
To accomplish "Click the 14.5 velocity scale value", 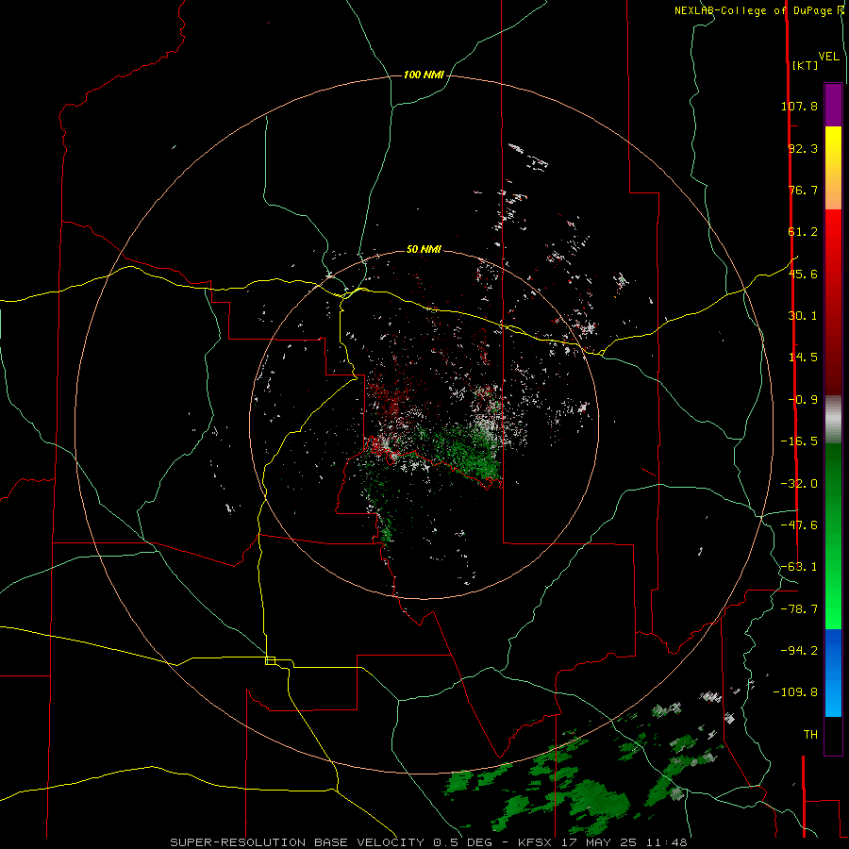I will (x=803, y=358).
